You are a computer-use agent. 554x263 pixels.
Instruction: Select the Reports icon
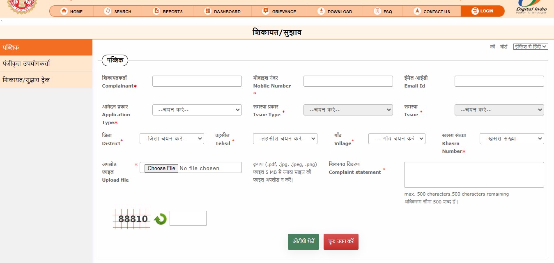tap(157, 11)
